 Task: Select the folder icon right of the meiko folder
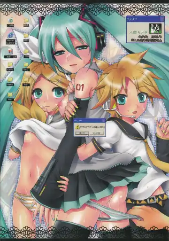tap(26, 82)
